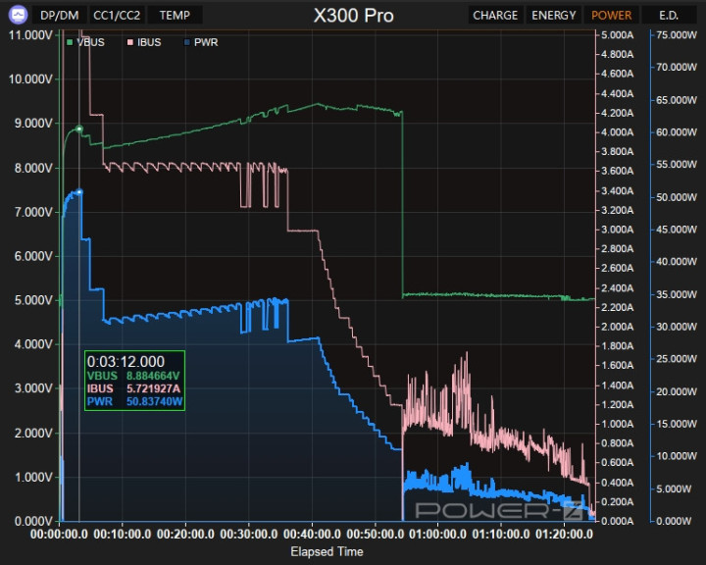Select the POWER view tab
The width and height of the screenshot is (706, 565).
click(x=611, y=15)
